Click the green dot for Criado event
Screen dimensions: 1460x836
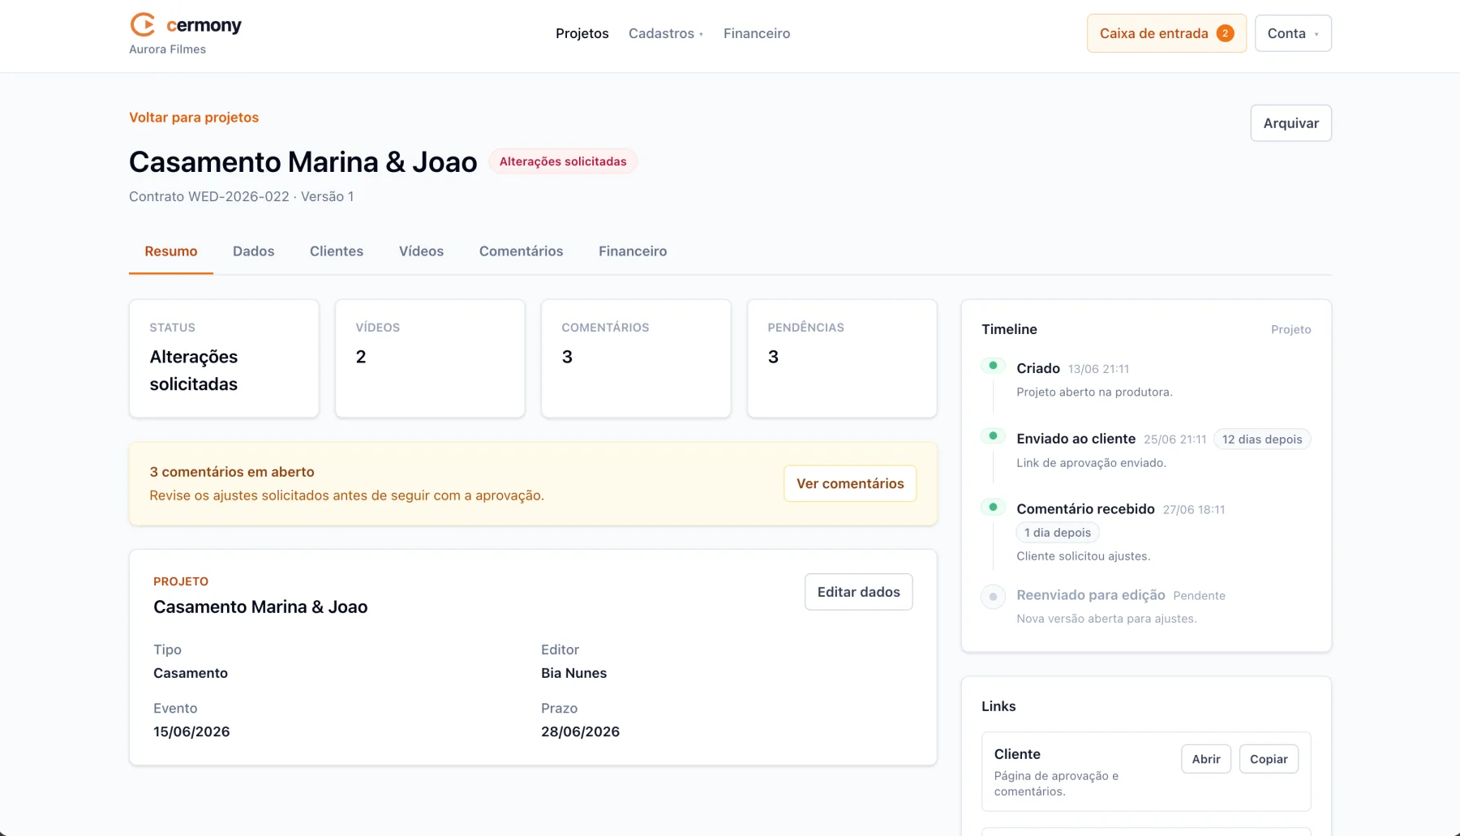click(x=993, y=366)
